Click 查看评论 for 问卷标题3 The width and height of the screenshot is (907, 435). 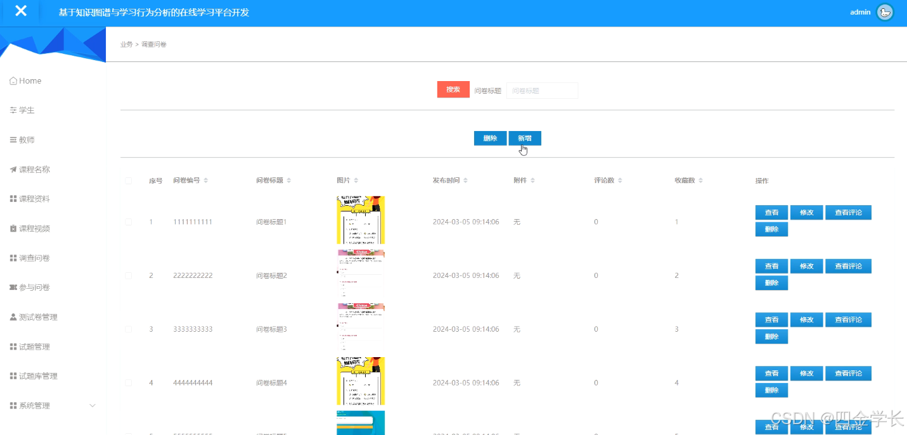click(848, 320)
